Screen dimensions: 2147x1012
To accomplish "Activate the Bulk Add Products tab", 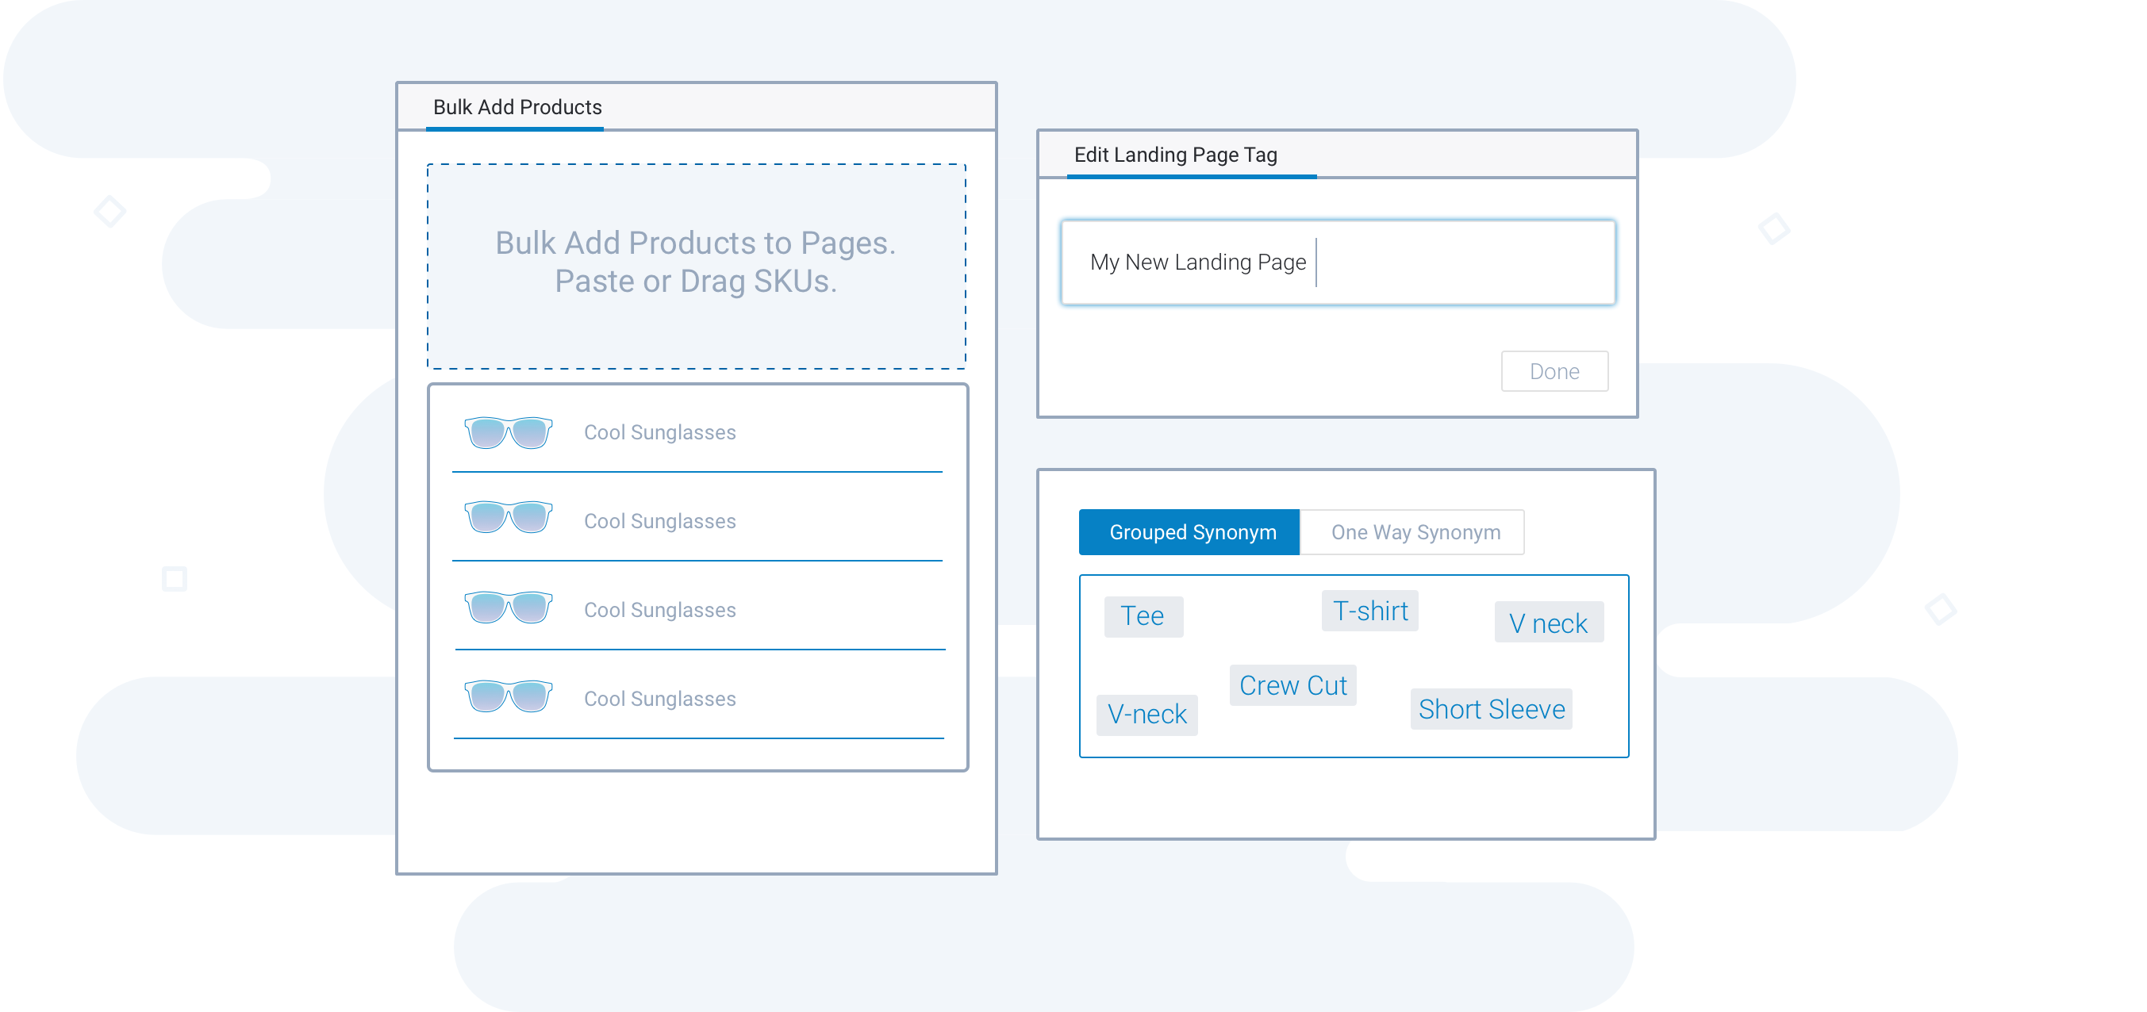I will tap(517, 106).
